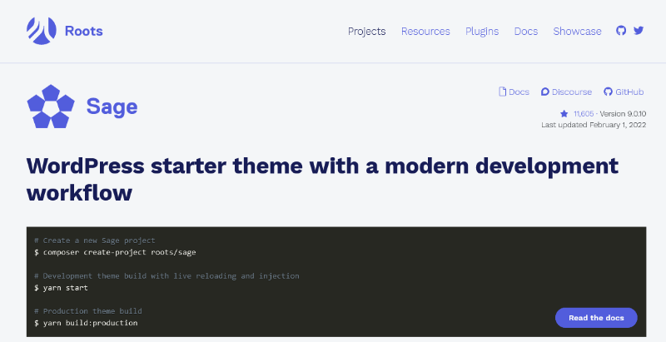Visit the Showcase nav item
666x342 pixels.
point(577,32)
